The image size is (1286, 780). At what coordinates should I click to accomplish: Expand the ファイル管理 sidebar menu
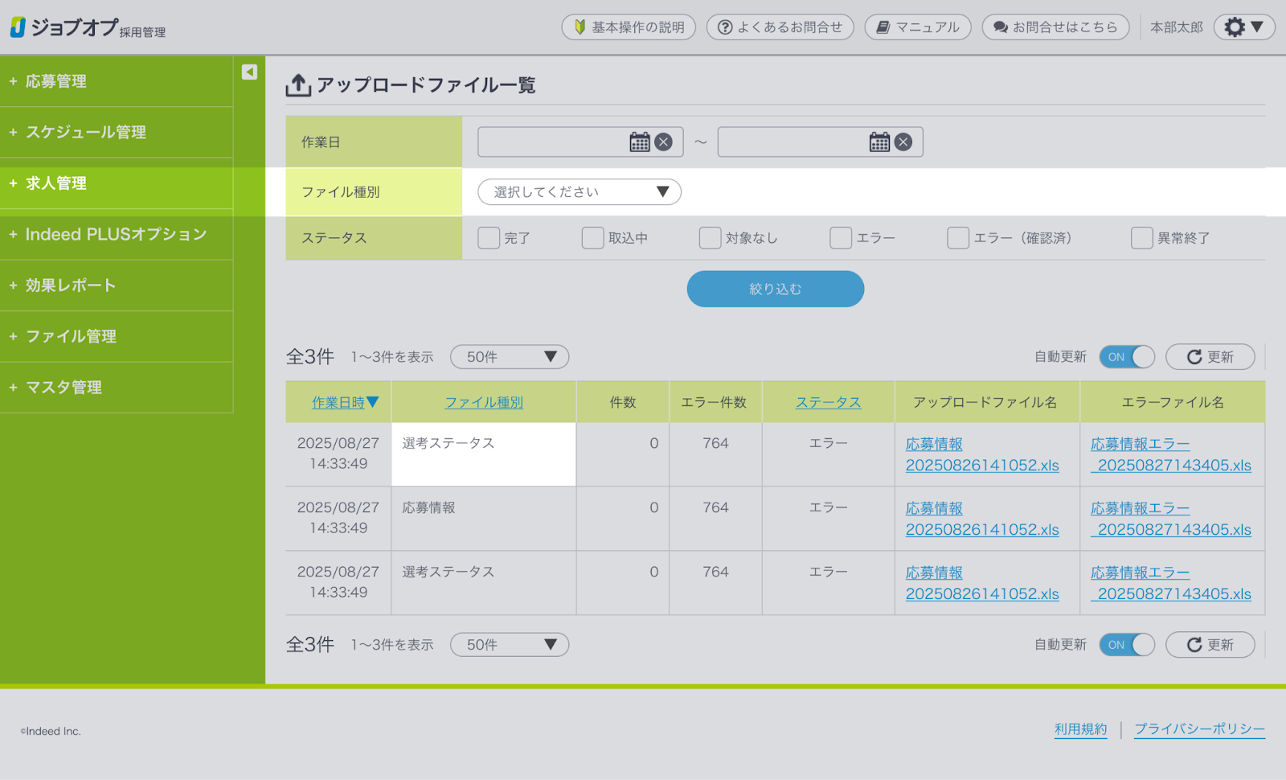71,336
